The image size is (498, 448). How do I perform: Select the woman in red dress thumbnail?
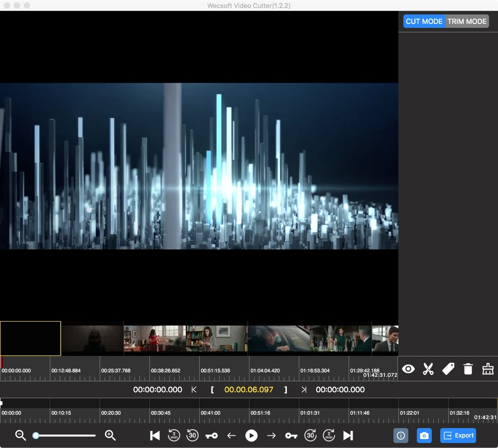point(155,338)
